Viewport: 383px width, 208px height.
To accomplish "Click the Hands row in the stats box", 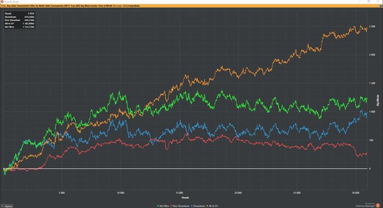I will 20,14.
